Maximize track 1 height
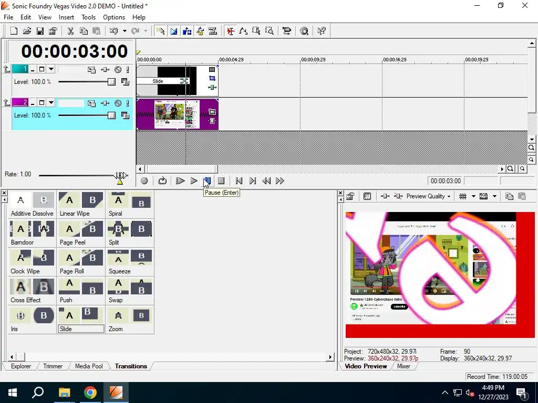The height and width of the screenshot is (403, 538). (x=42, y=69)
